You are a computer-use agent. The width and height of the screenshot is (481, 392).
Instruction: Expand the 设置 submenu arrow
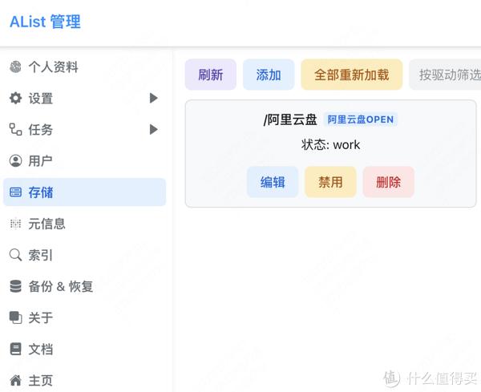point(153,98)
